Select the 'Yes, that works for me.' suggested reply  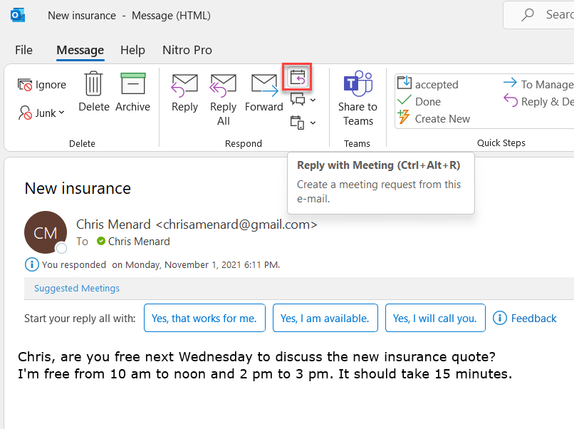click(204, 318)
